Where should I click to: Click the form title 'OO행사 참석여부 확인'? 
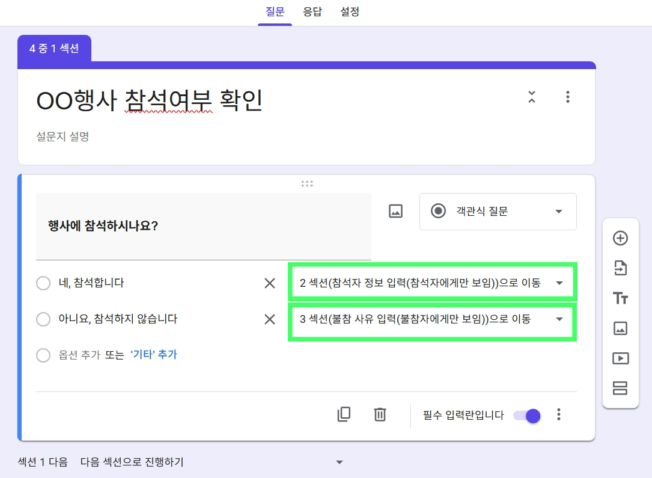150,100
